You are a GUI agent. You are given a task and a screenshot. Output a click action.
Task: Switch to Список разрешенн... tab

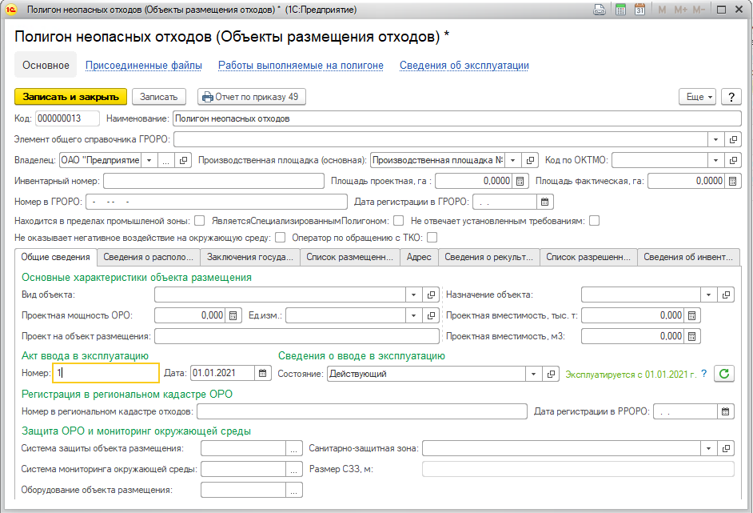(x=588, y=257)
